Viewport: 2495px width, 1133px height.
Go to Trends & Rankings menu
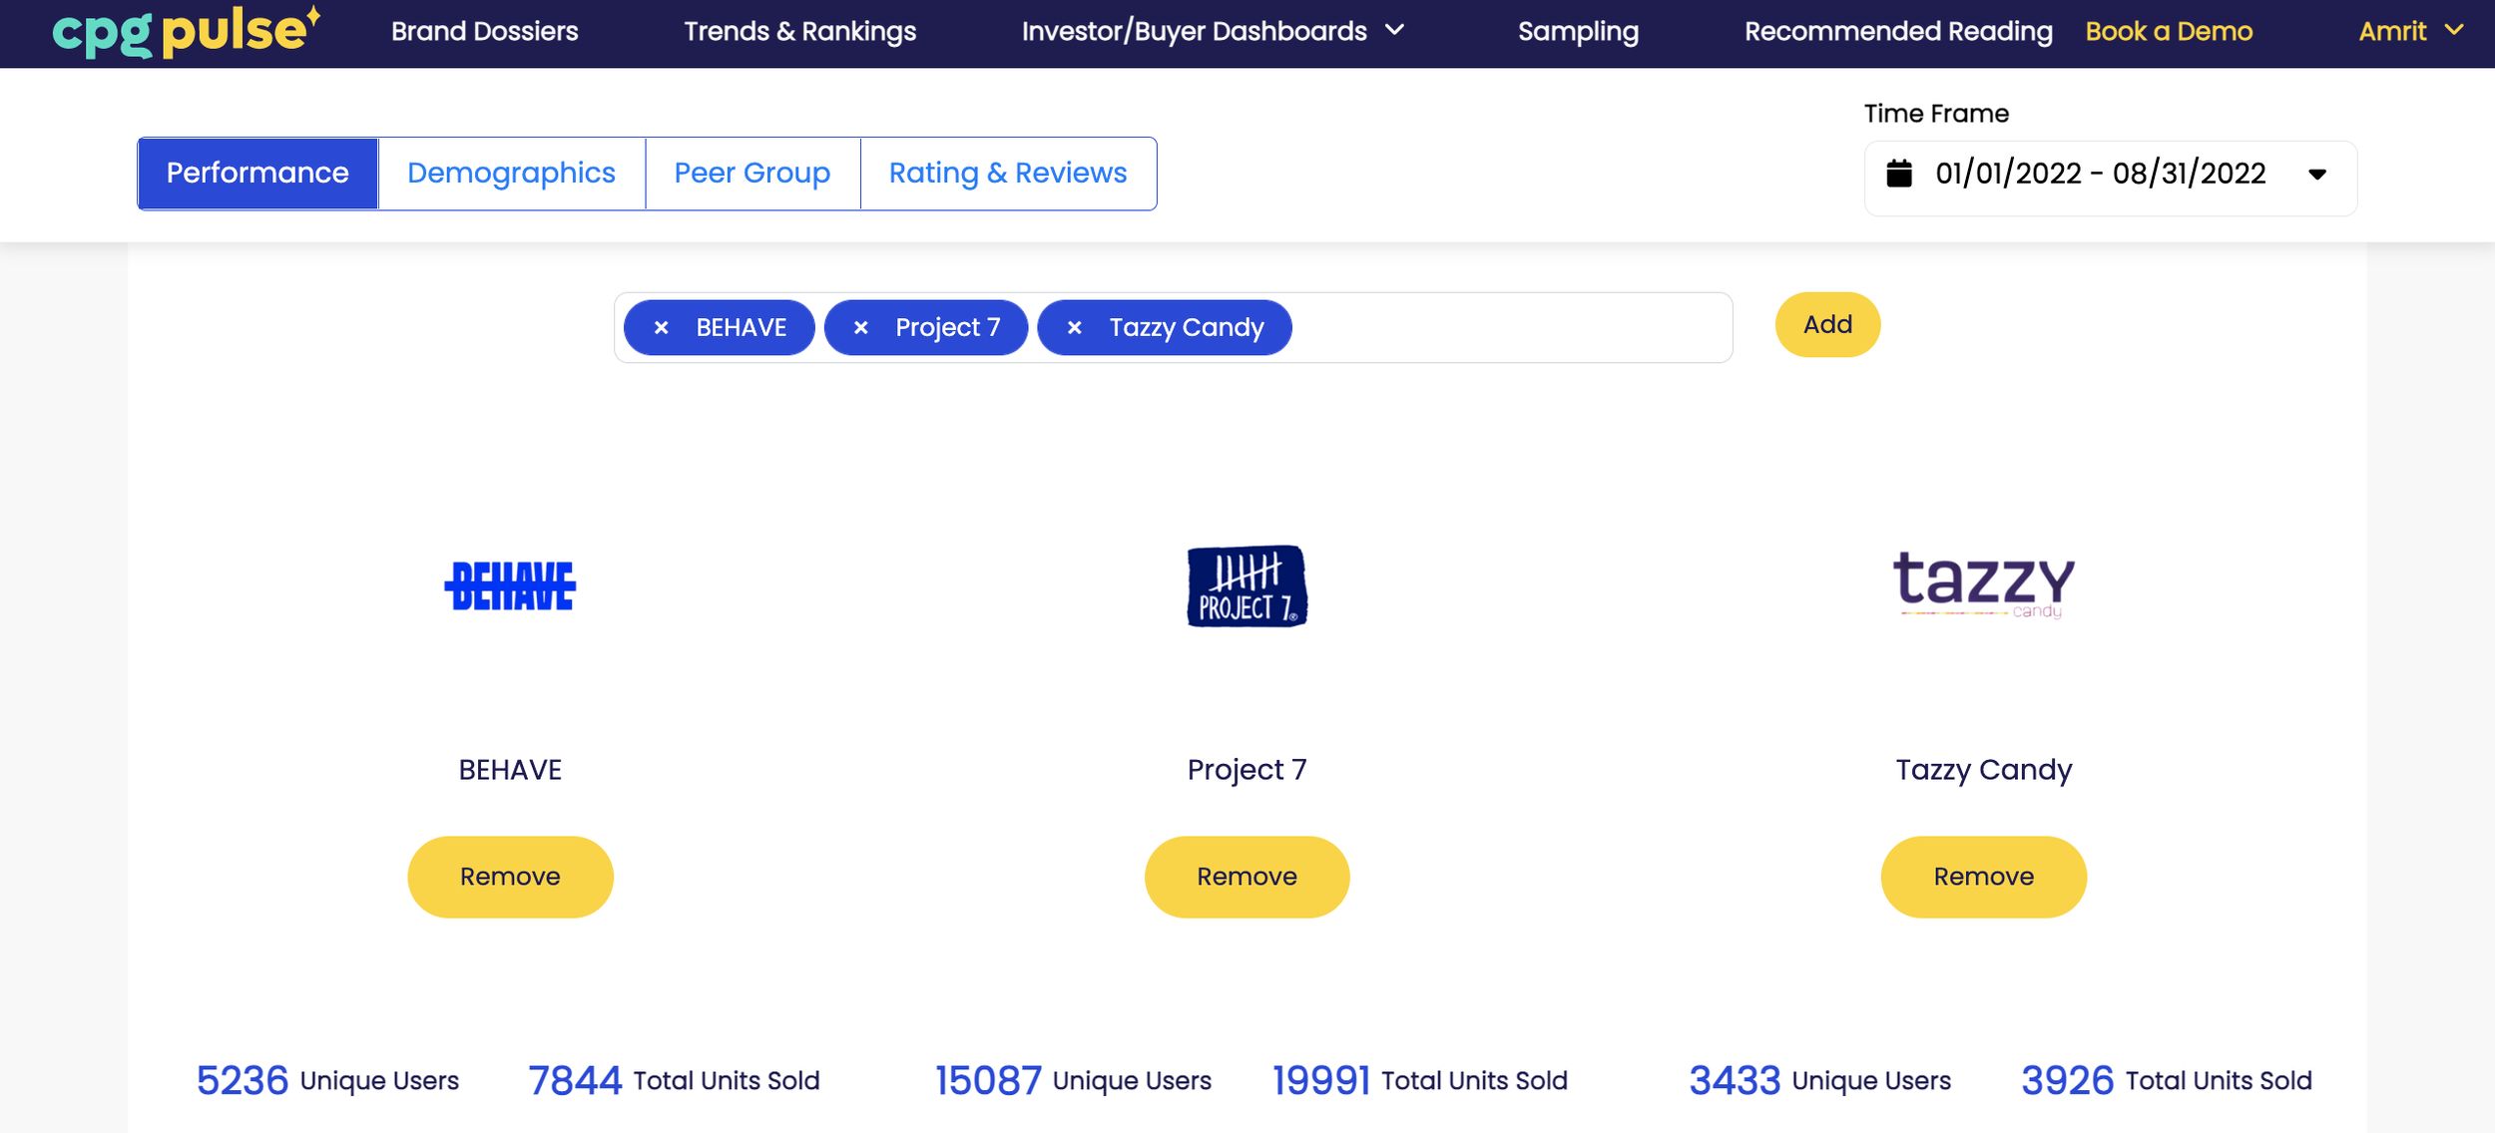799,32
